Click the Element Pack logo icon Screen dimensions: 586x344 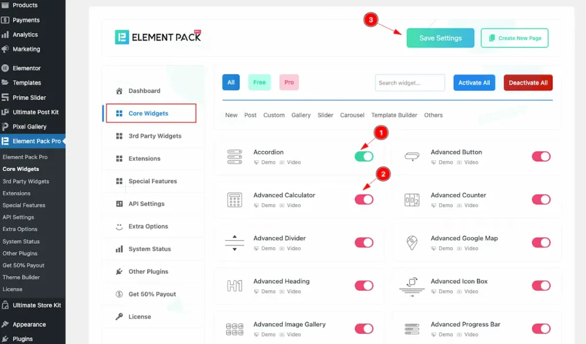[x=121, y=38]
